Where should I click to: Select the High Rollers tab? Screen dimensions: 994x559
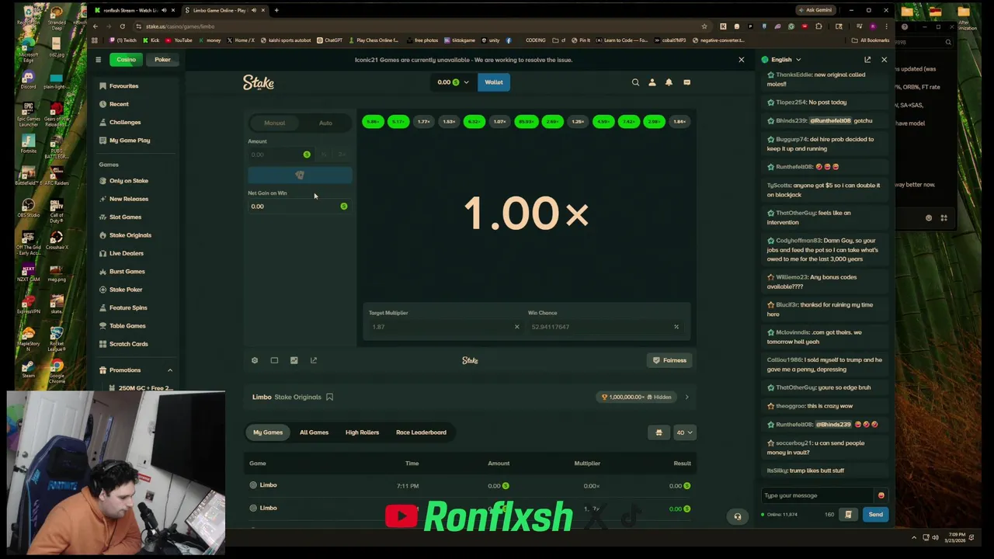click(362, 432)
